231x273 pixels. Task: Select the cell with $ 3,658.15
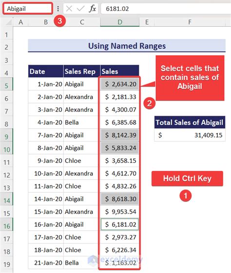(120, 160)
